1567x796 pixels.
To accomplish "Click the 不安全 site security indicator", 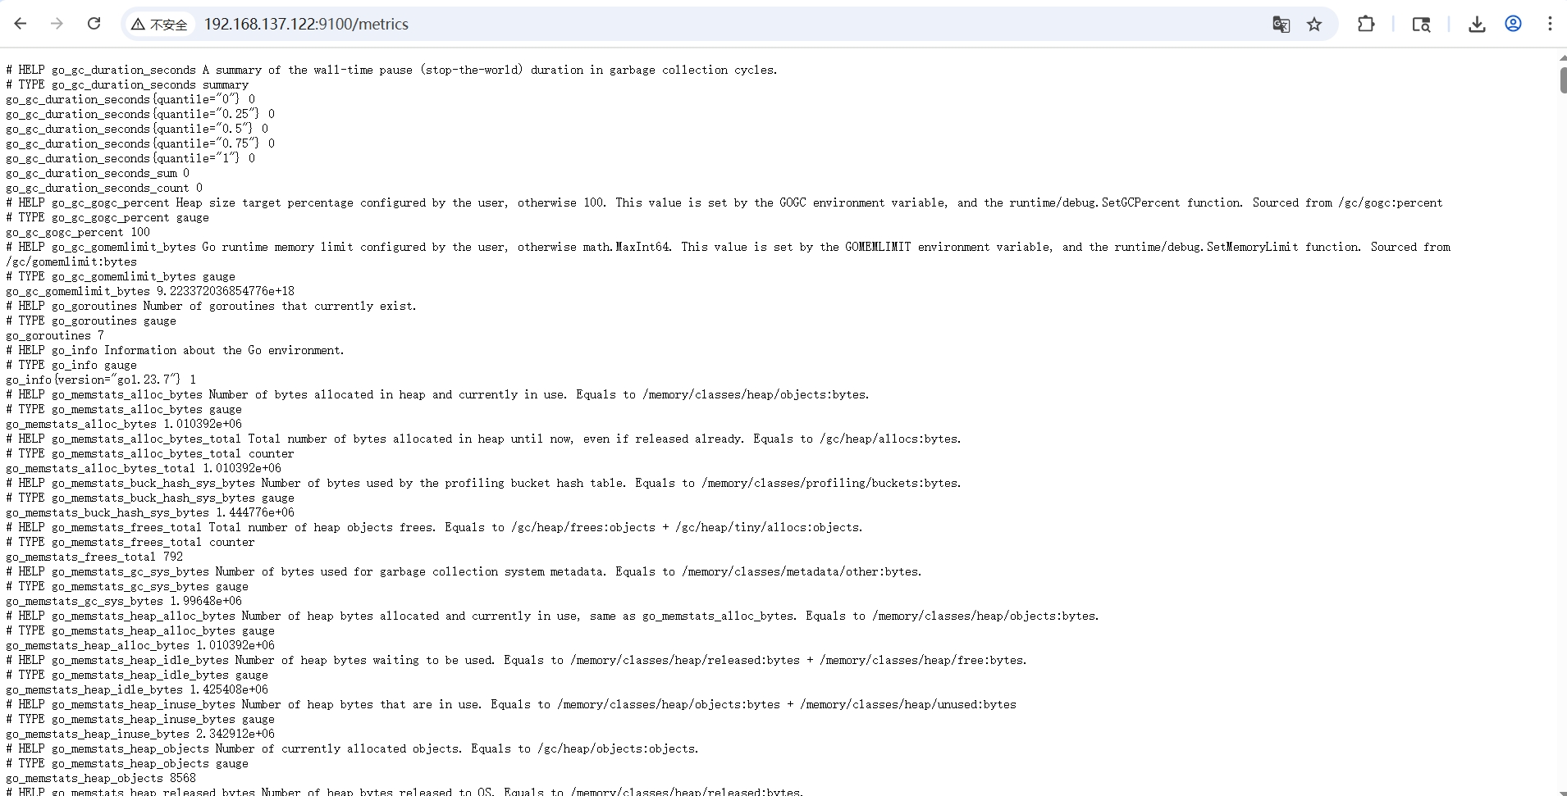I will [x=160, y=25].
